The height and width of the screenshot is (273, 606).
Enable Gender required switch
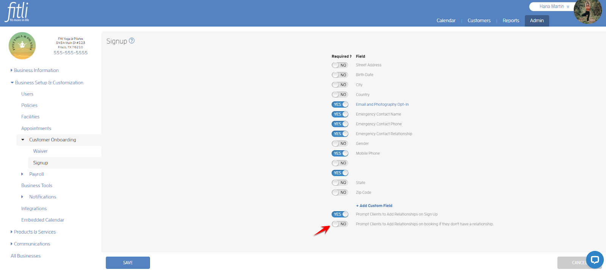tap(340, 144)
